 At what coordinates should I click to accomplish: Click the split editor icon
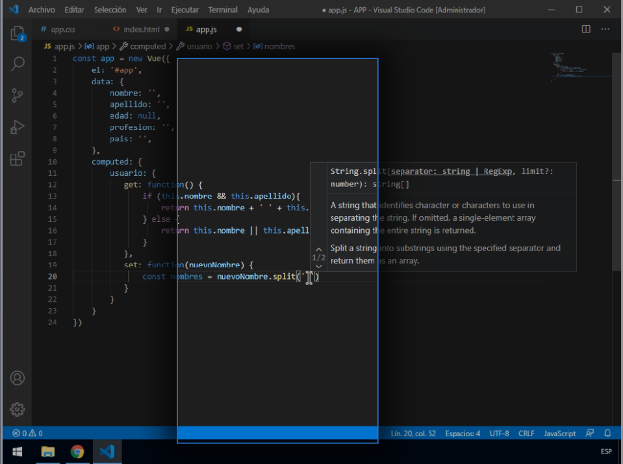(585, 29)
